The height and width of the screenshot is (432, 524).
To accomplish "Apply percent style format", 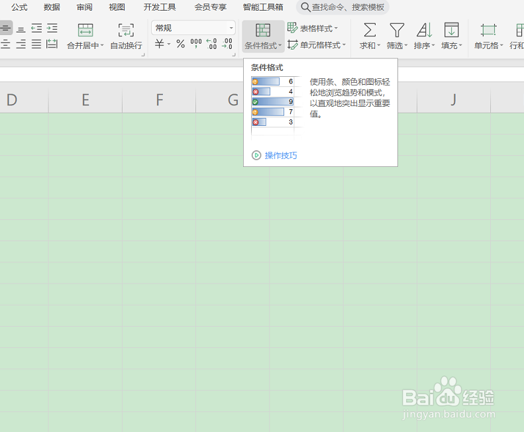I will coord(180,44).
